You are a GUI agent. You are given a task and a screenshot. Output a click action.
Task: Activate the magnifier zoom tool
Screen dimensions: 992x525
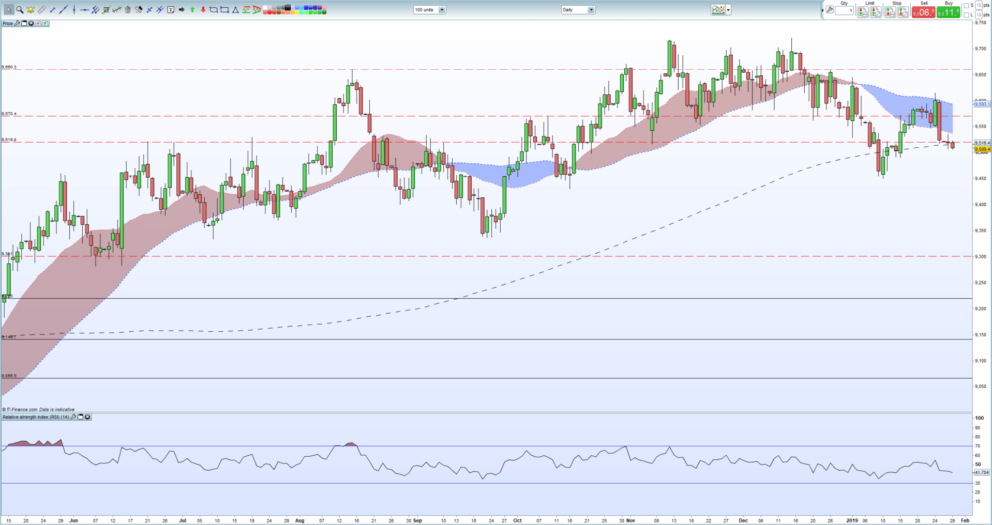click(x=20, y=9)
